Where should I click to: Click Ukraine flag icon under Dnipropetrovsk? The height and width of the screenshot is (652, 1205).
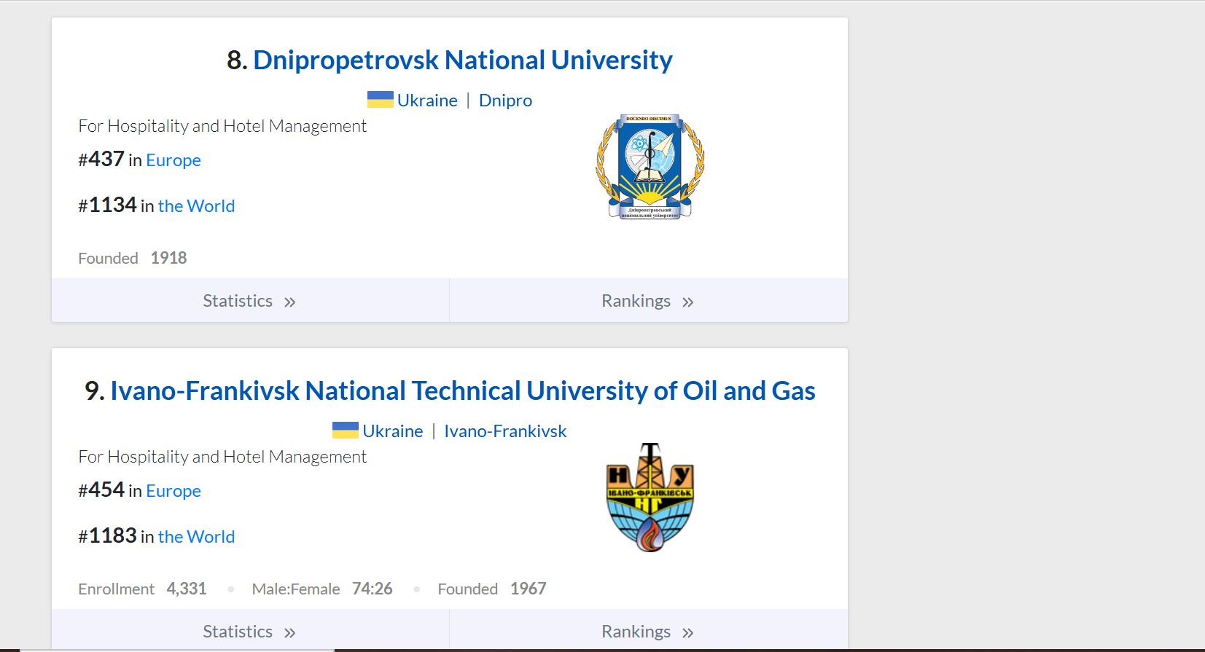click(380, 100)
